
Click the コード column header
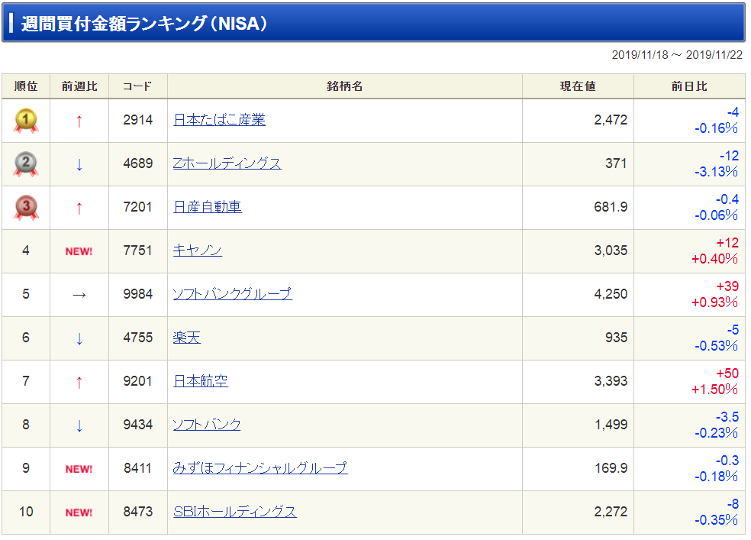pyautogui.click(x=137, y=86)
